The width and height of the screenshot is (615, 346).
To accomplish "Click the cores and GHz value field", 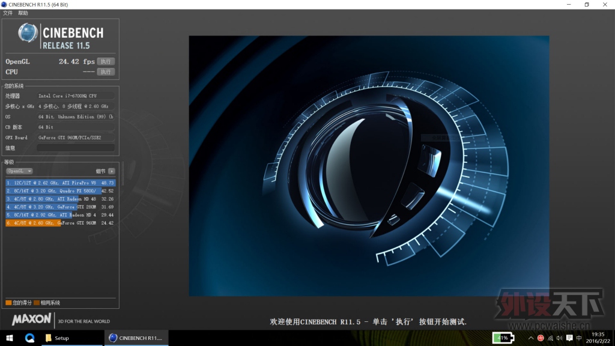I will [x=76, y=106].
